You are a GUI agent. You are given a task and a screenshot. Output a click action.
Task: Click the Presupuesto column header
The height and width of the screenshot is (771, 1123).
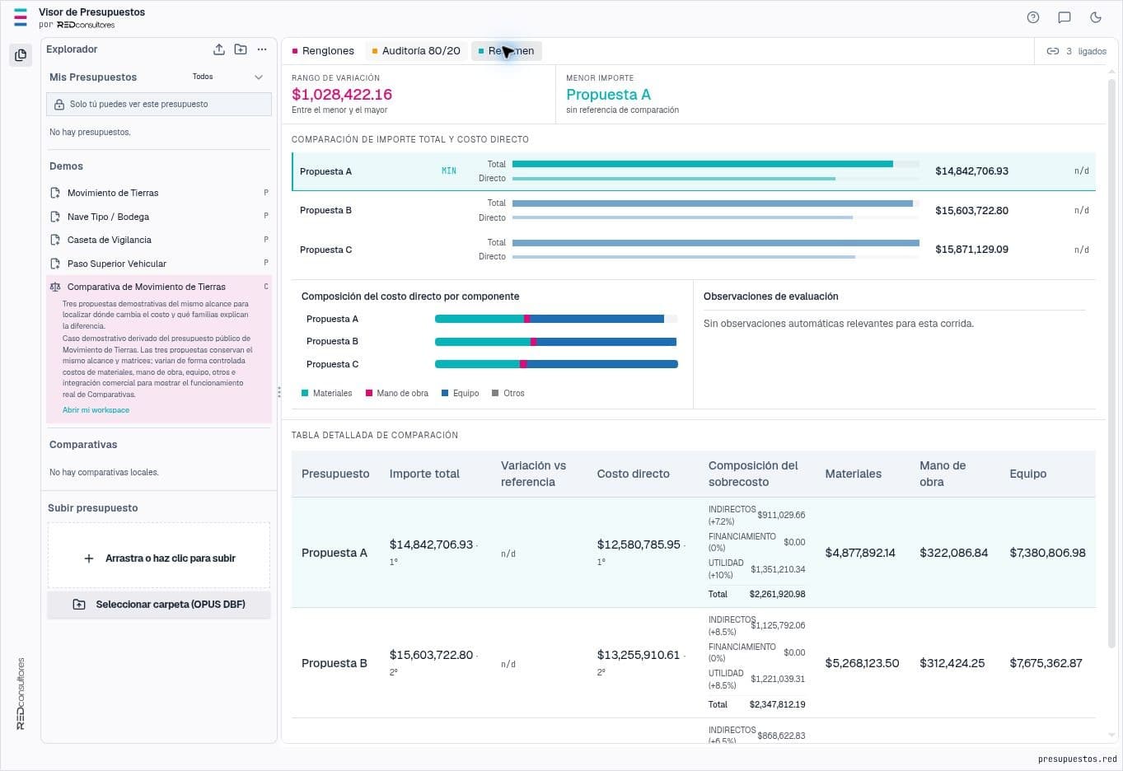click(x=335, y=474)
